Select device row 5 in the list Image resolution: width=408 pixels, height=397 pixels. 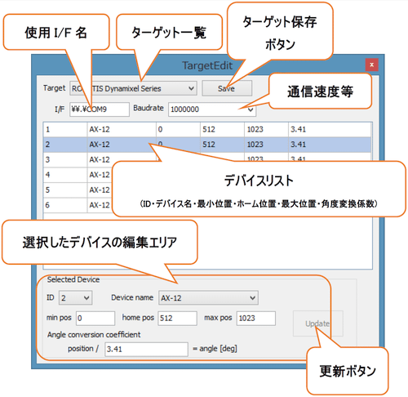pos(78,190)
